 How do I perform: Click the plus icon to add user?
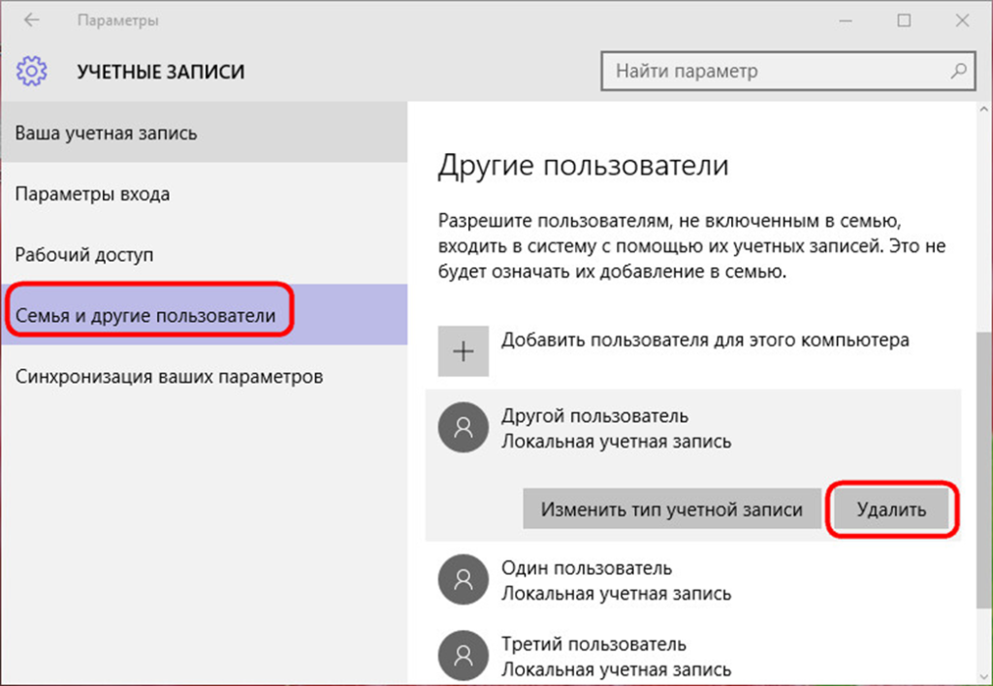[x=463, y=351]
